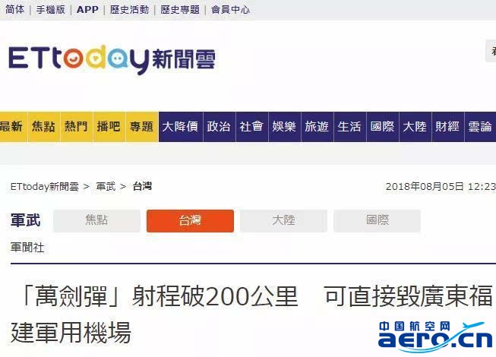Go to 會員中心 member center
Viewport: 496px width, 357px height.
tap(230, 9)
